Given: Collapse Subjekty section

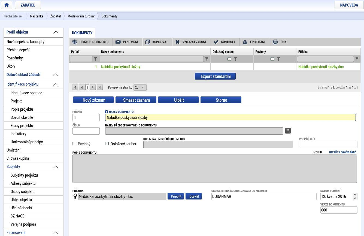Looking at the screenshot, I should point(56,167).
